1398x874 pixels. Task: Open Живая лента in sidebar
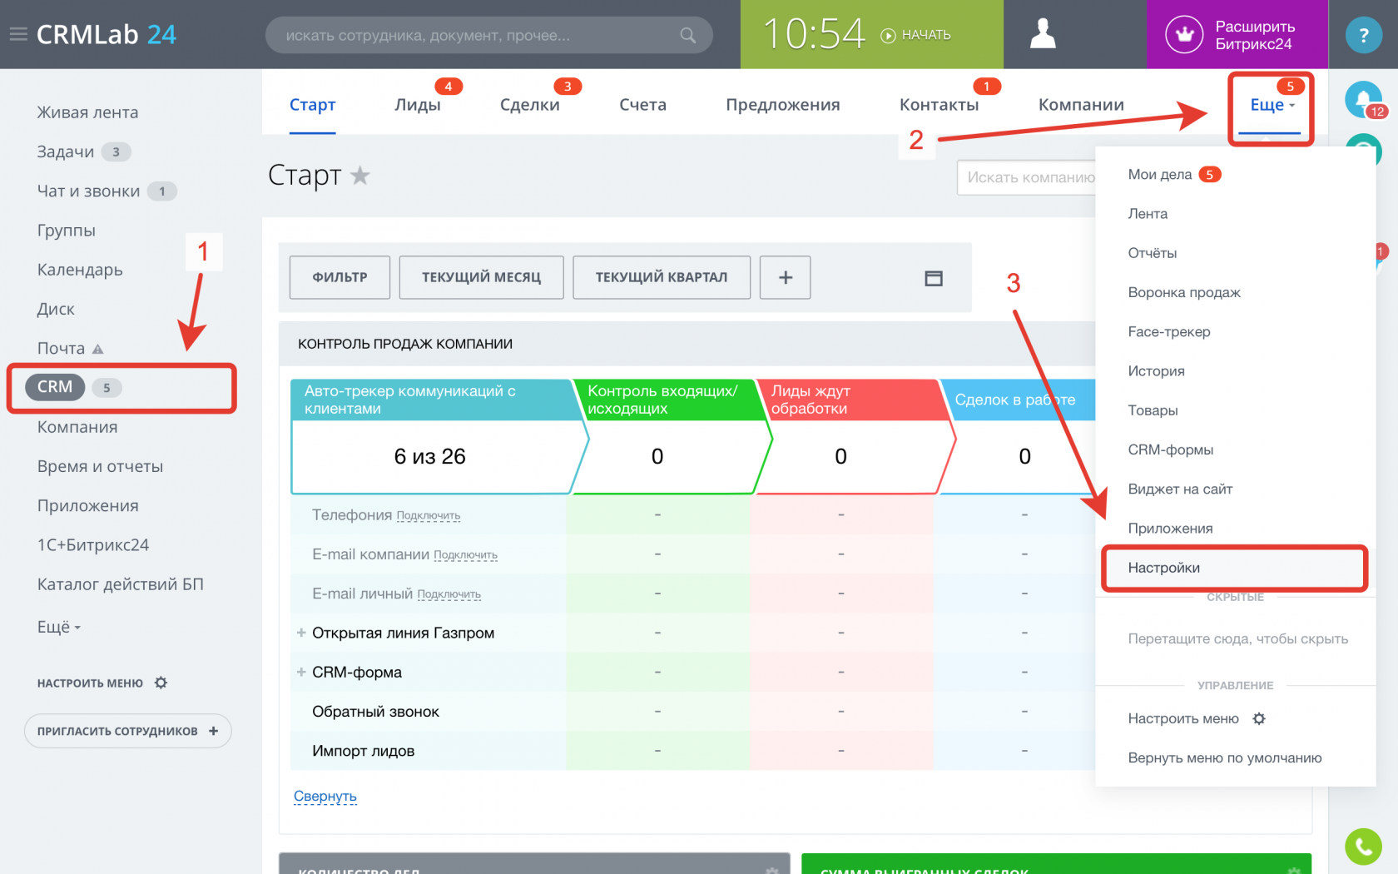click(87, 112)
